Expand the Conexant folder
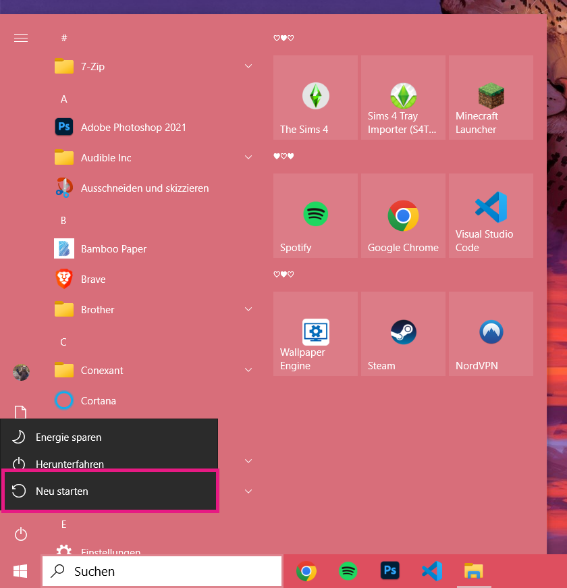567x588 pixels. click(x=248, y=370)
